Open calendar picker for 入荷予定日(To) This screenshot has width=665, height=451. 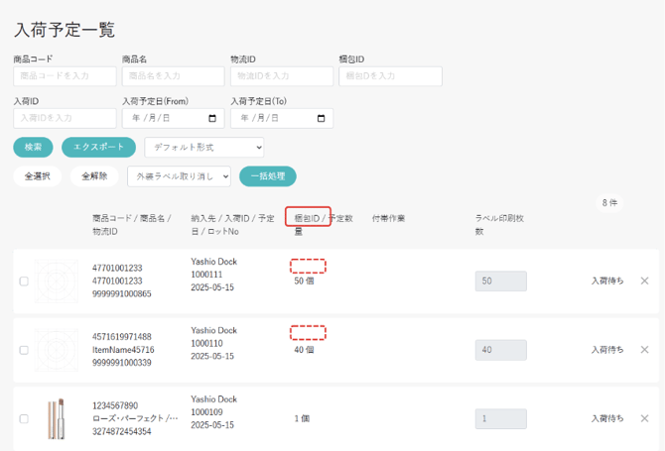[321, 119]
